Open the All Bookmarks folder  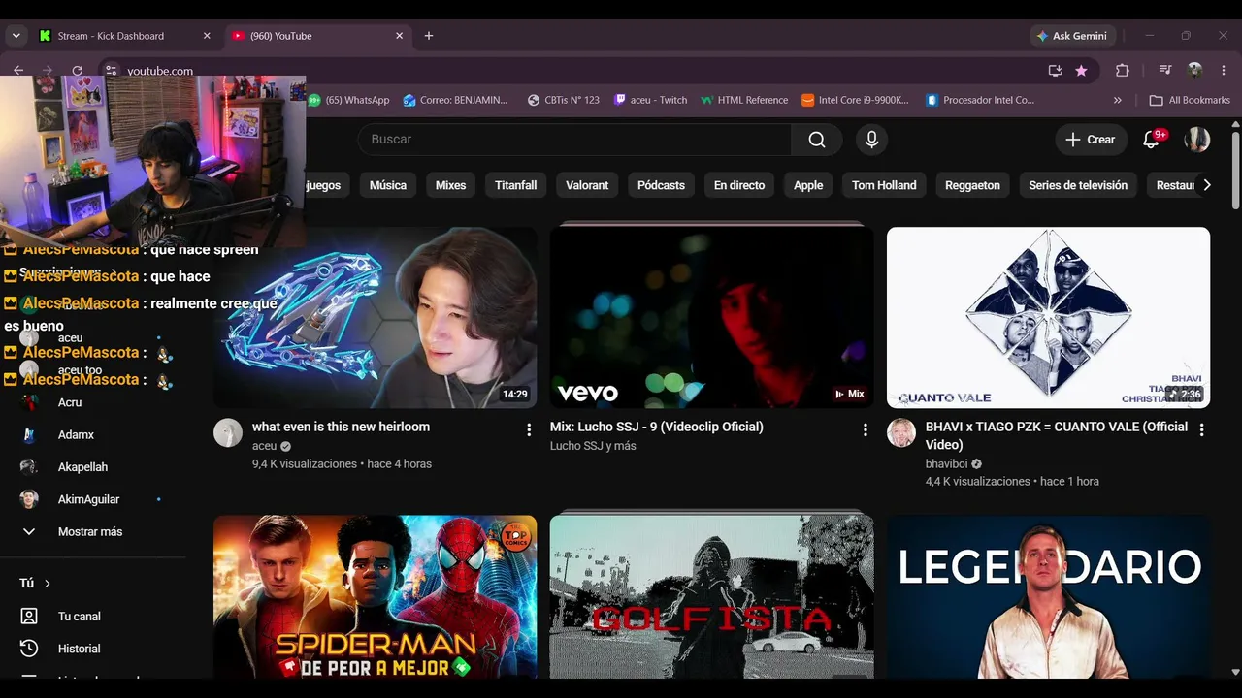coord(1190,100)
